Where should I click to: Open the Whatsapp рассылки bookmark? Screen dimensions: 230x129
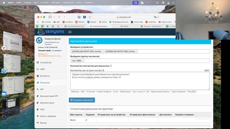(119, 22)
